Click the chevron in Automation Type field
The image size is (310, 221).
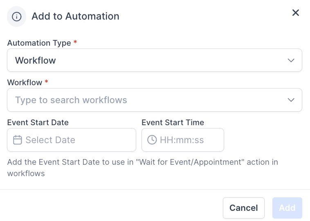[291, 60]
